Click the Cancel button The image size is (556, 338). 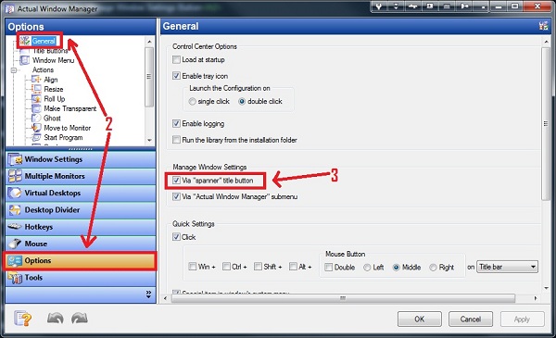[471, 319]
